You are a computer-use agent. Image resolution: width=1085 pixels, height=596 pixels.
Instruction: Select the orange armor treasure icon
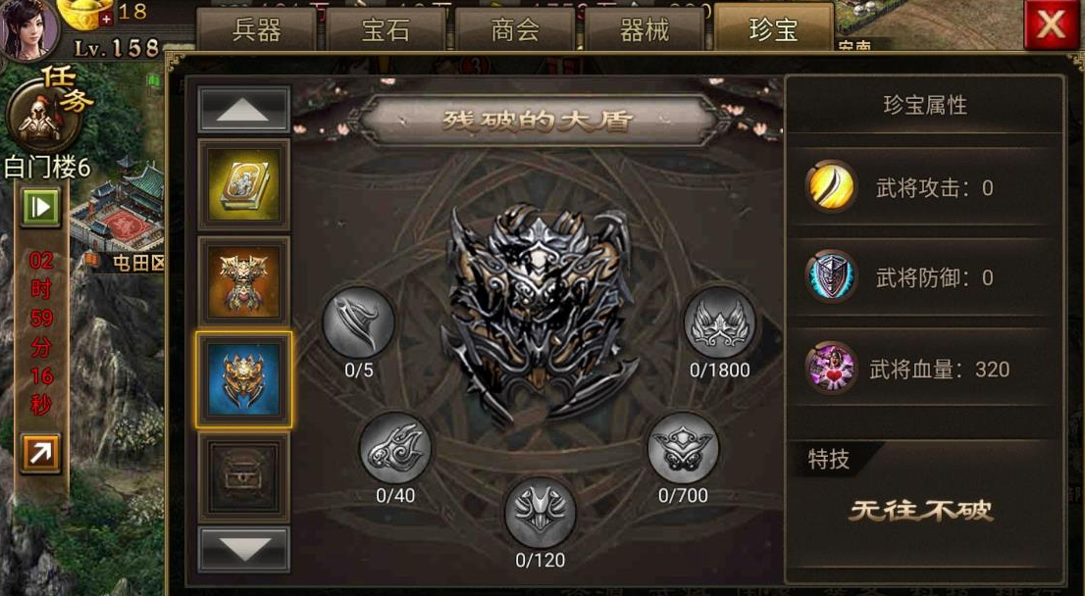[x=243, y=281]
